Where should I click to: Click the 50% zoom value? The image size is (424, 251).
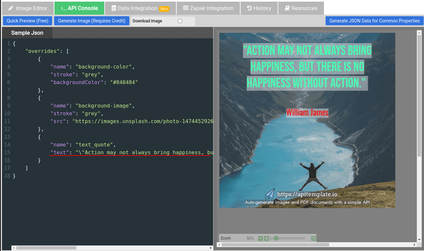coord(250,238)
